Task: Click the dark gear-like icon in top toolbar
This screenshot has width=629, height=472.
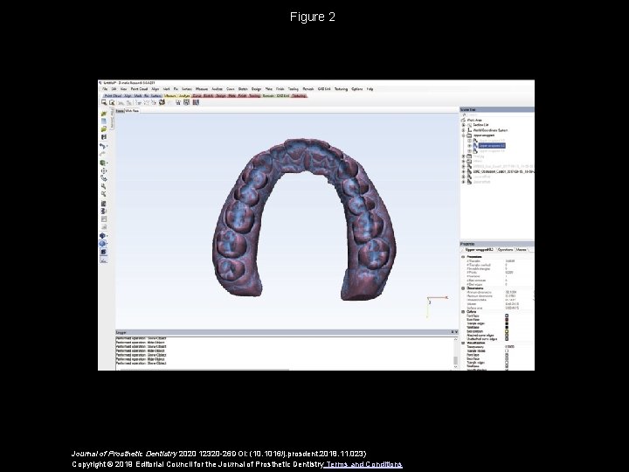Action: 162,102
